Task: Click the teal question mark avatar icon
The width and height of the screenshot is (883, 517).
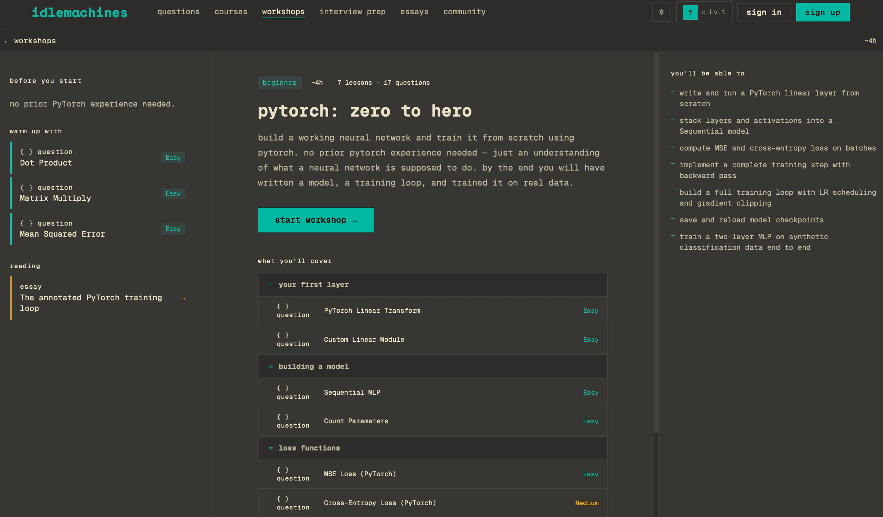Action: click(690, 12)
